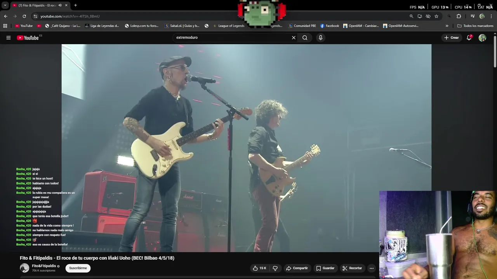Image resolution: width=497 pixels, height=279 pixels.
Task: Expand hidden bookmarks chevron
Action: 447,26
